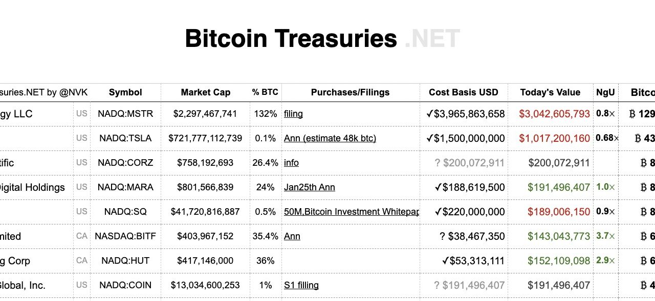Click the 'Bitcoin Treasuries .NET' site title
This screenshot has height=301, width=655.
tap(322, 38)
